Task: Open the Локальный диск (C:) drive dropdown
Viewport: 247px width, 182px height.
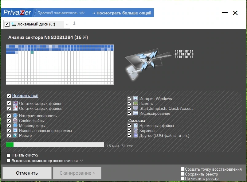Action: (67, 24)
